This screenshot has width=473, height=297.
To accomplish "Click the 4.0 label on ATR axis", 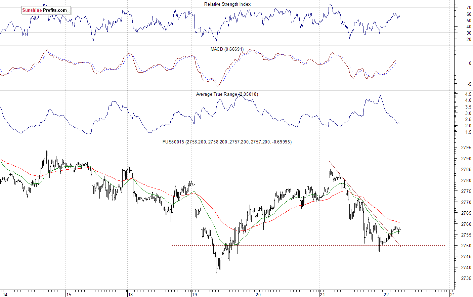I will (468, 100).
